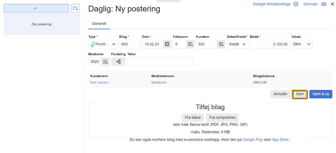Select the (Ny postering) entry in the sidebar
The width and height of the screenshot is (336, 153).
[x=41, y=24]
